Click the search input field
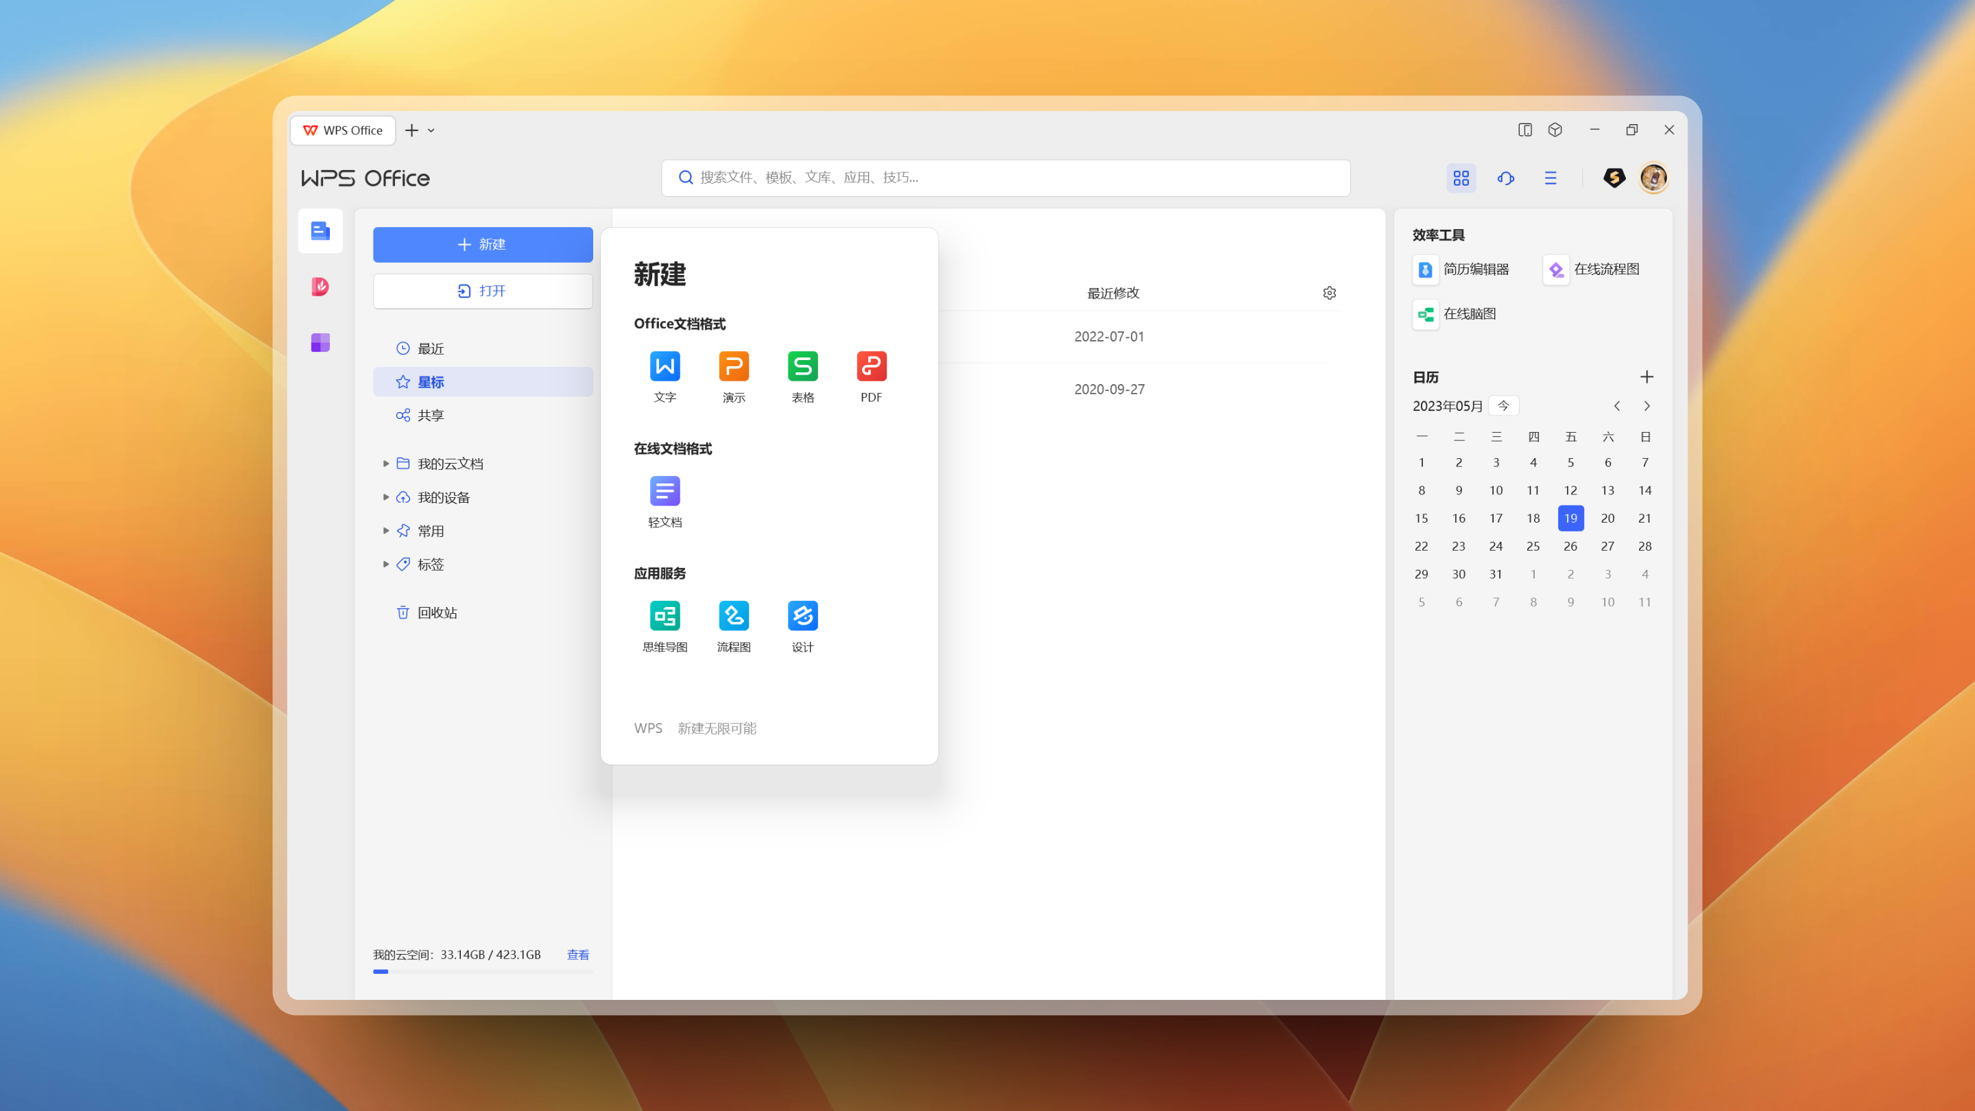This screenshot has width=1975, height=1111. [1005, 176]
